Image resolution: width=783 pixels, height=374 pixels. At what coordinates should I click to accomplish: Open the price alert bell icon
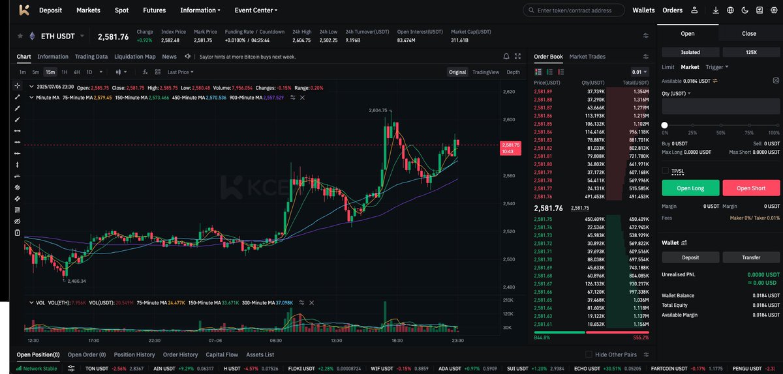[x=506, y=57]
